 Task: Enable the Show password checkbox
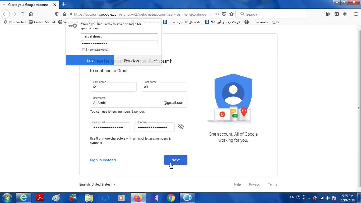84,50
